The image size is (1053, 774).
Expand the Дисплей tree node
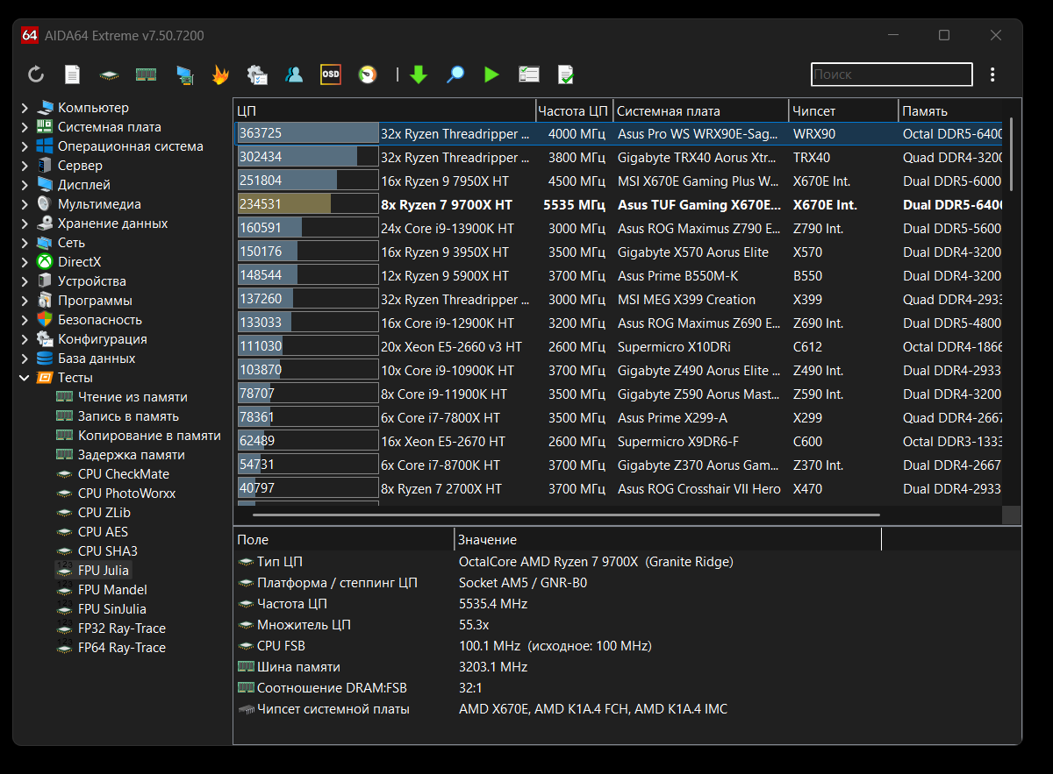[x=25, y=185]
